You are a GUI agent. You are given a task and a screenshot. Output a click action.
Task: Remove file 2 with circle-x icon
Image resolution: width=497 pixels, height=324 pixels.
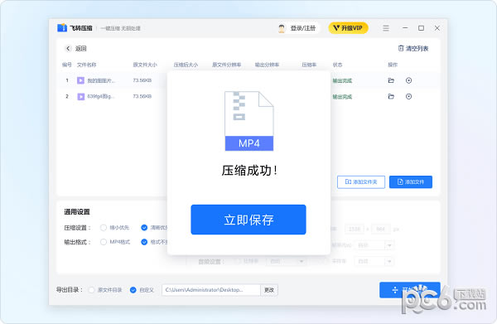tap(408, 96)
